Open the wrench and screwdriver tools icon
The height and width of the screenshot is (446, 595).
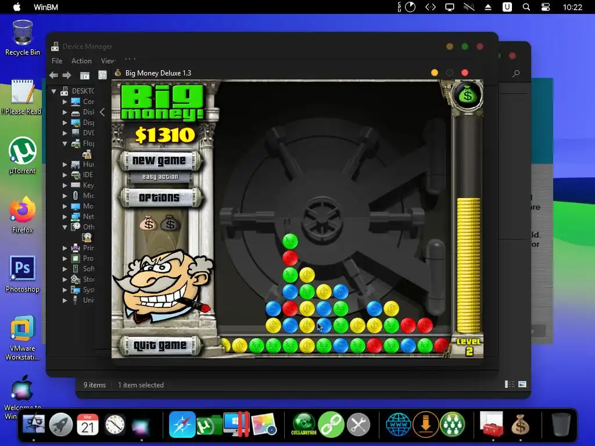tap(358, 425)
